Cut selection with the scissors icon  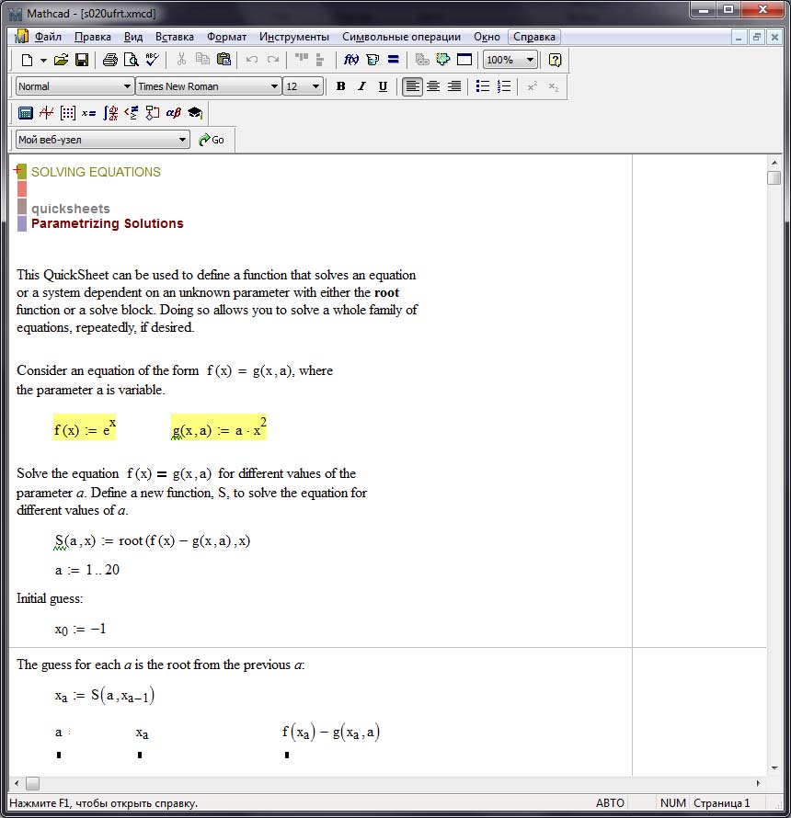[x=181, y=60]
